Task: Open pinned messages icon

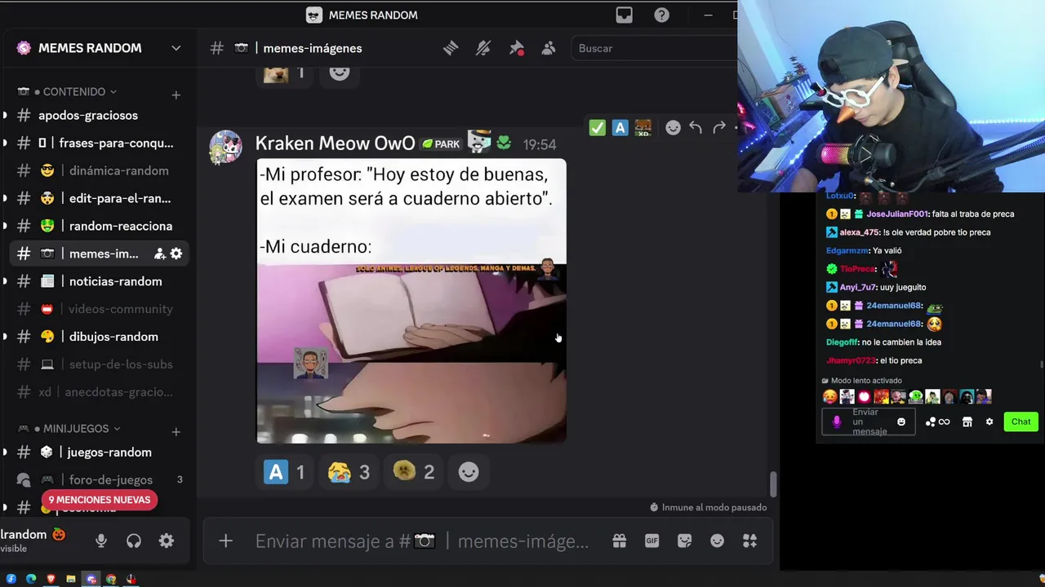Action: click(516, 48)
